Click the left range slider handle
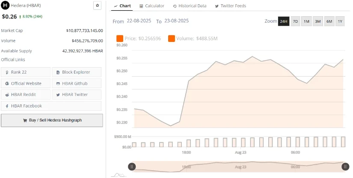This screenshot has width=353, height=178. coord(132,167)
